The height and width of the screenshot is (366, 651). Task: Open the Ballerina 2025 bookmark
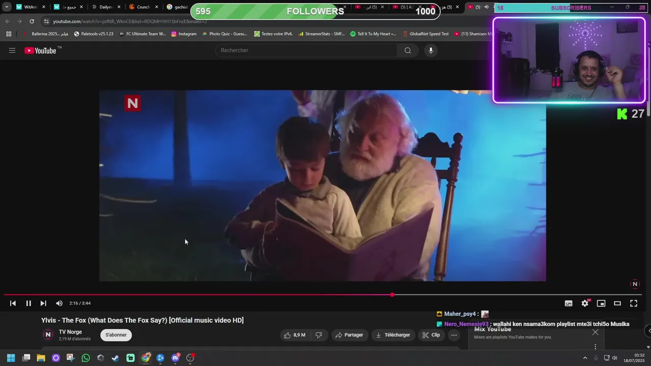coord(45,34)
